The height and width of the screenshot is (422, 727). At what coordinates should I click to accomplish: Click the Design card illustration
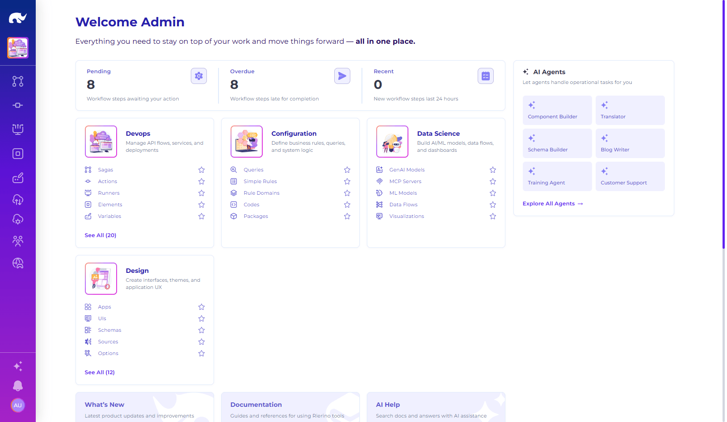point(101,279)
